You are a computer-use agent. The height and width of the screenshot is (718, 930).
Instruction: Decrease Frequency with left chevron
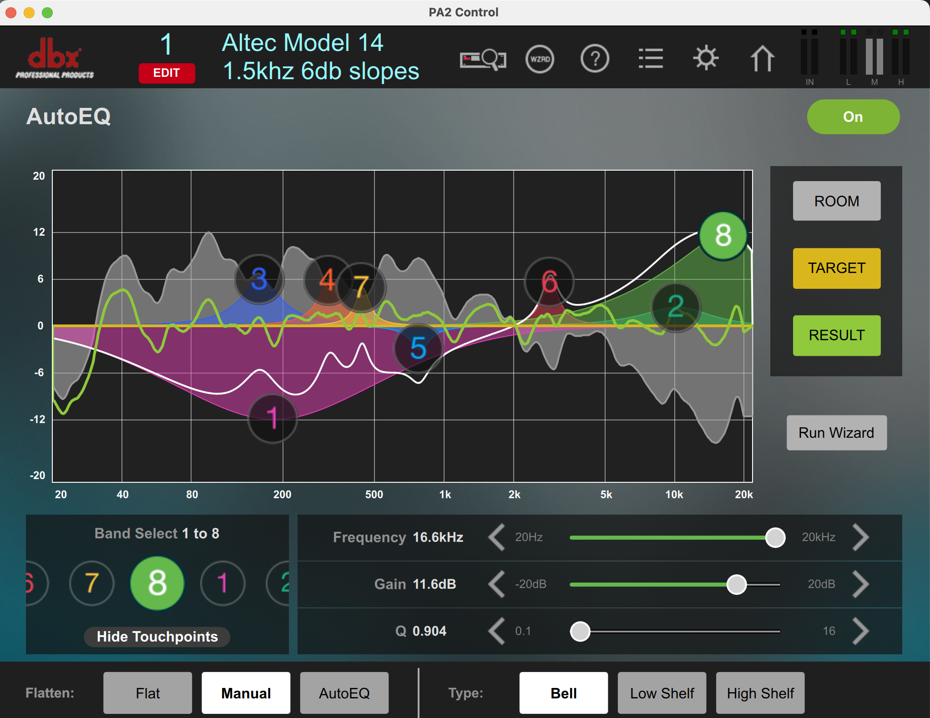pyautogui.click(x=497, y=537)
